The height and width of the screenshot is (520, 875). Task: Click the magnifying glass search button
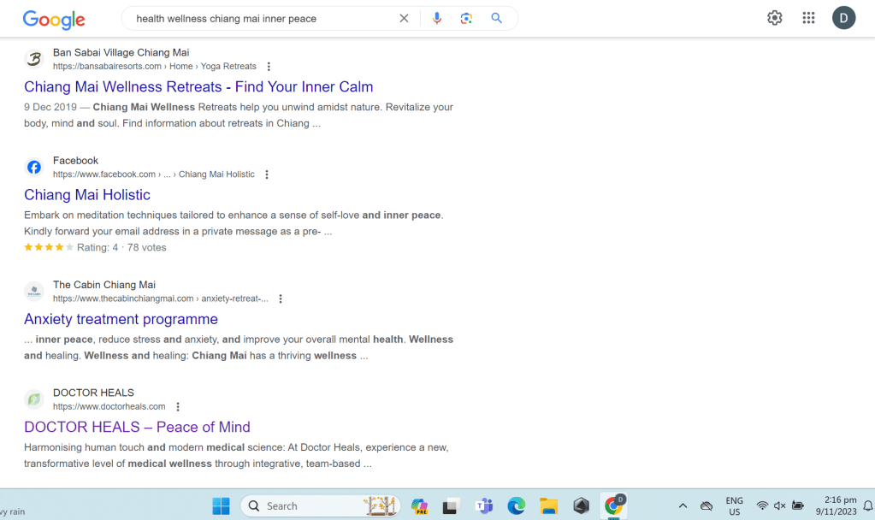(x=496, y=19)
